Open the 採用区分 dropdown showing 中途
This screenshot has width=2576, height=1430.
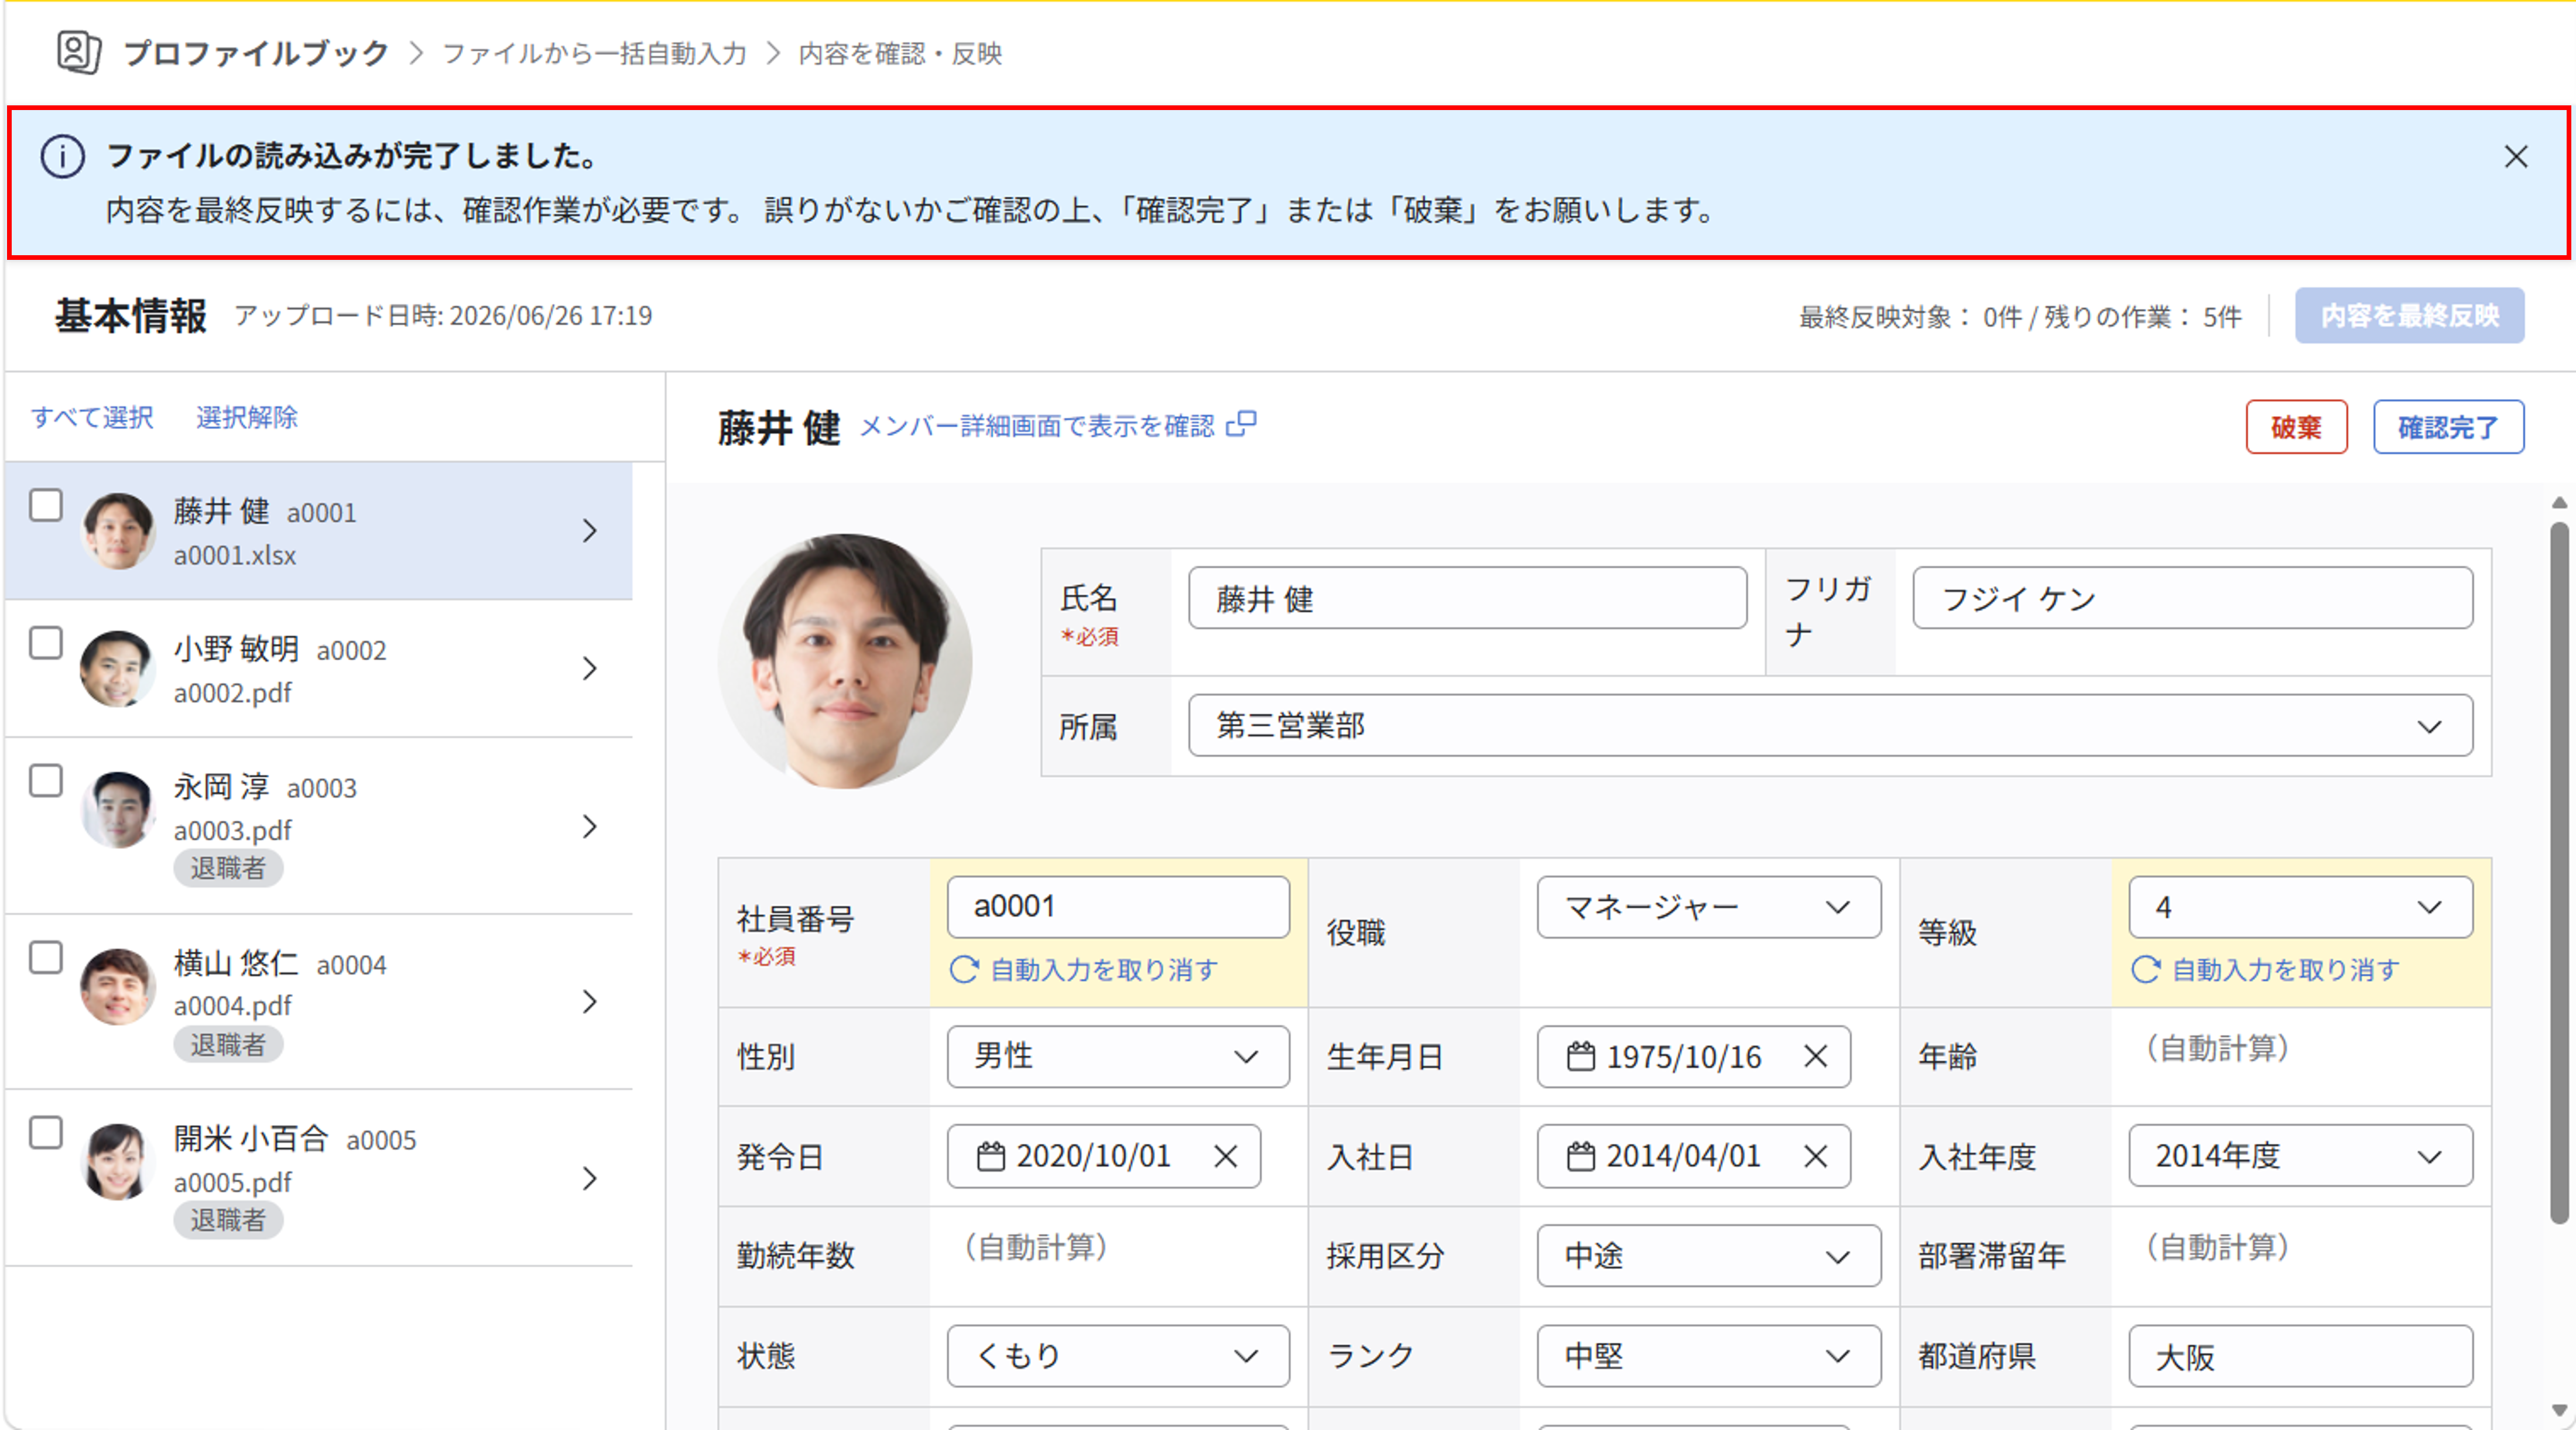point(1708,1256)
